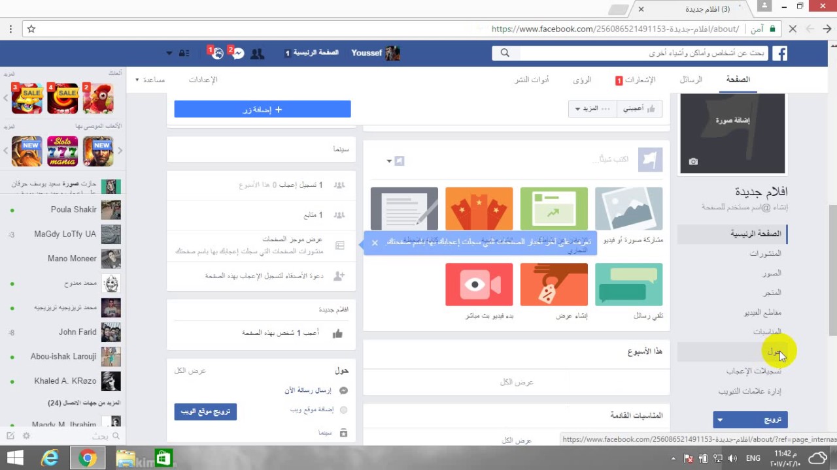
Task: Click the Facebook logo icon
Action: coord(779,54)
